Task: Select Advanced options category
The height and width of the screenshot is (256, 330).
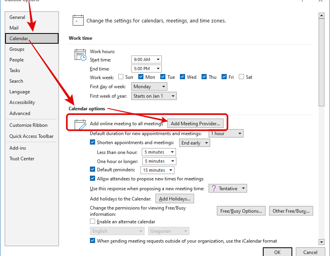Action: point(32,113)
